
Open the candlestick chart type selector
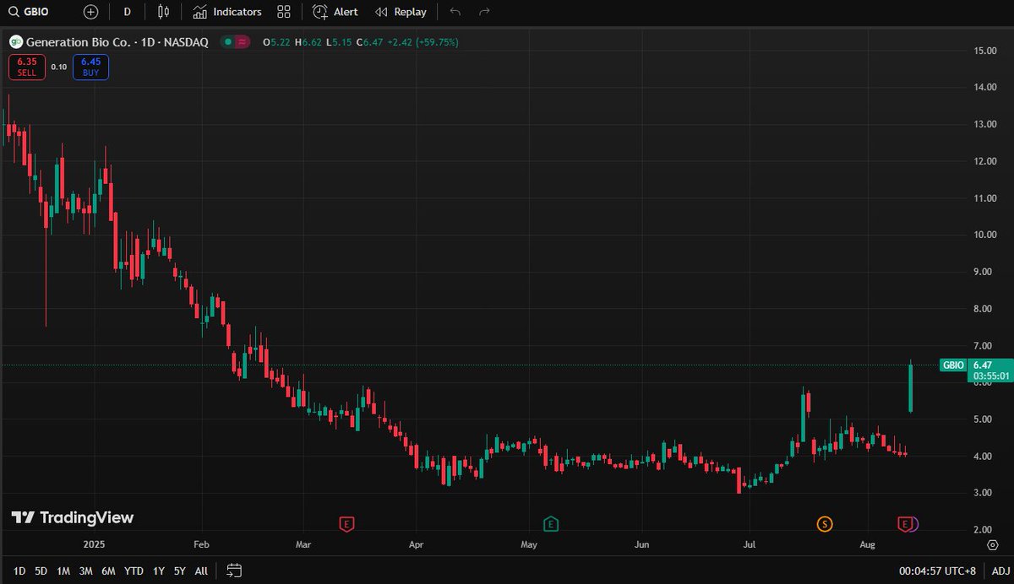pyautogui.click(x=164, y=12)
